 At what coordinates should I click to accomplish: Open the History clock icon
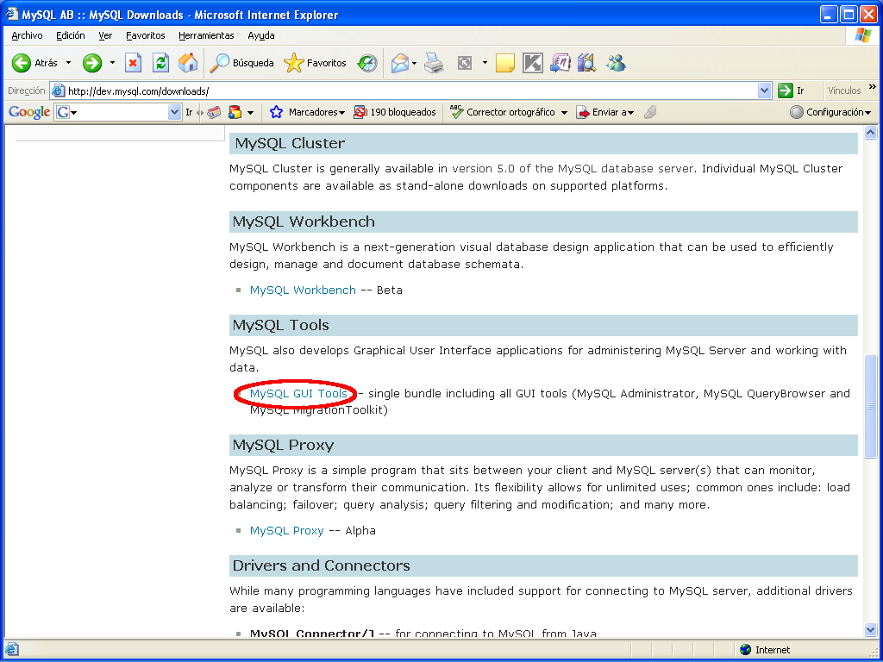[x=367, y=63]
